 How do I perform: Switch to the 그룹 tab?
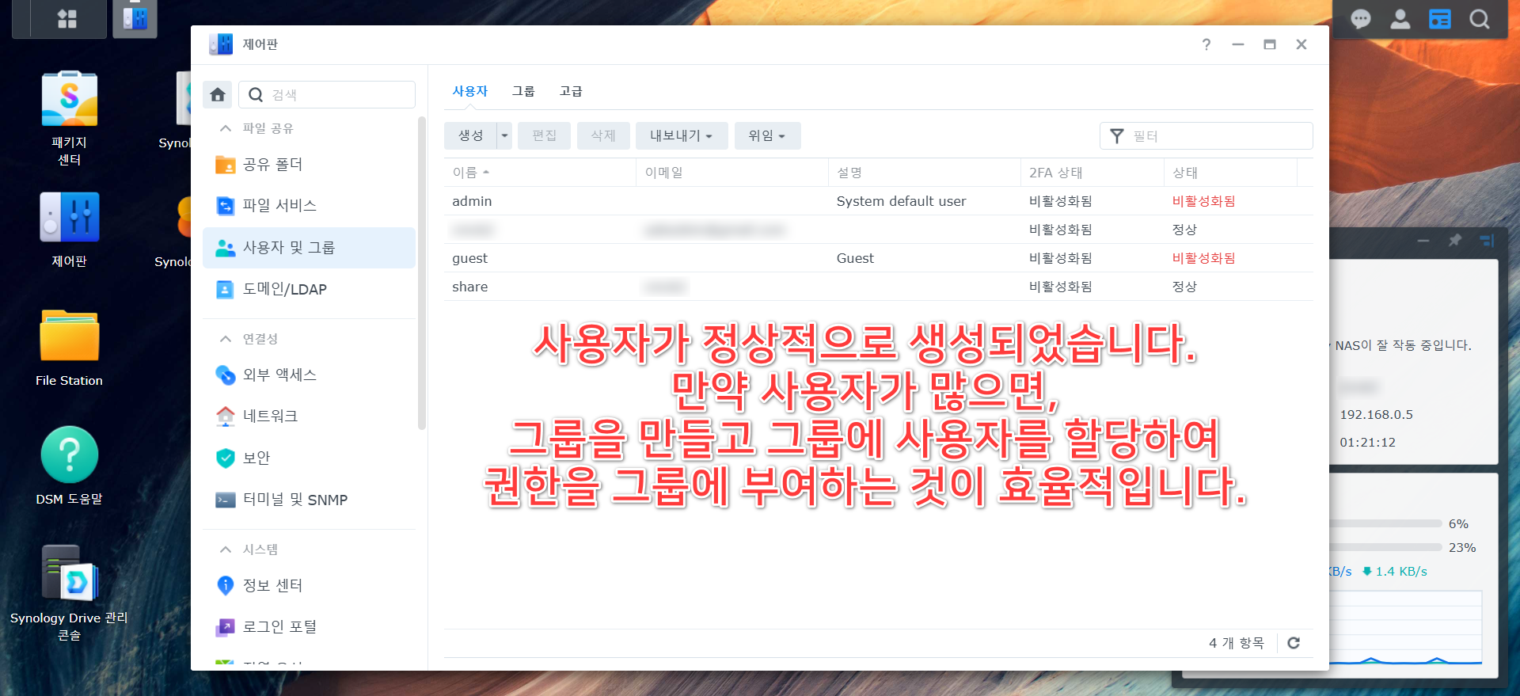click(523, 91)
